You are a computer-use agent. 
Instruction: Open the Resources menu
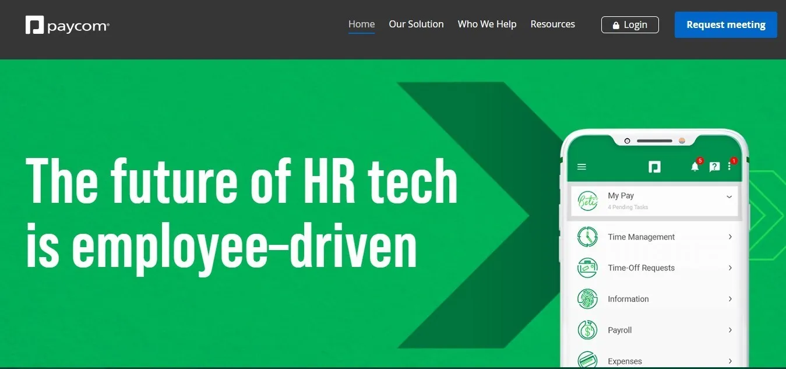coord(552,24)
